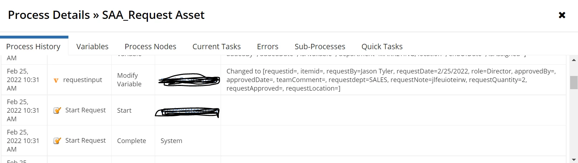Open the Current Tasks tab

pyautogui.click(x=217, y=47)
